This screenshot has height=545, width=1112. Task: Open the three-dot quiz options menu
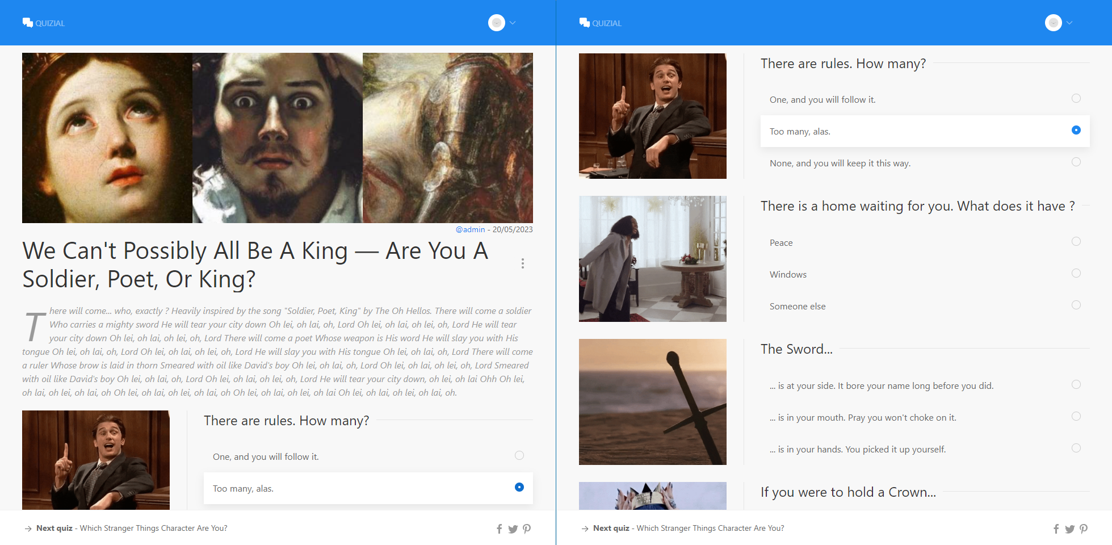(523, 263)
